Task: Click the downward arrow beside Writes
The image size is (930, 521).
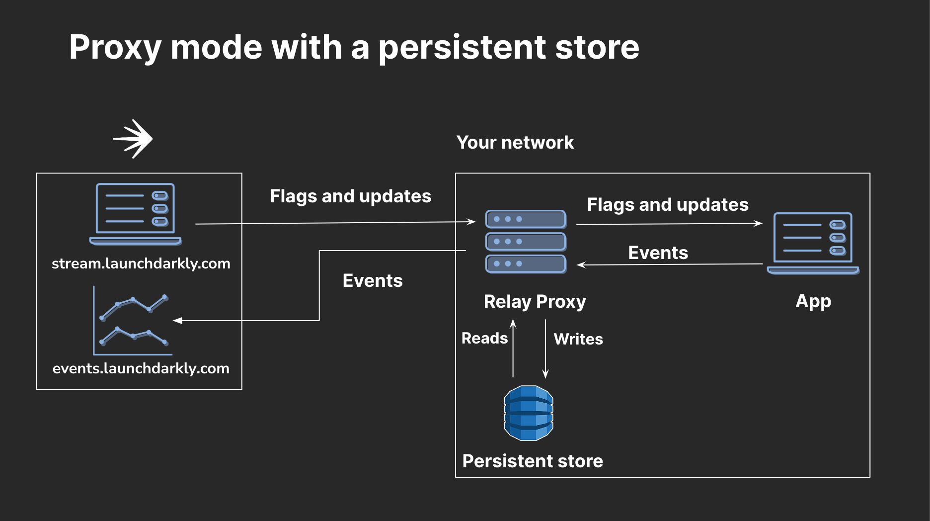Action: point(545,349)
